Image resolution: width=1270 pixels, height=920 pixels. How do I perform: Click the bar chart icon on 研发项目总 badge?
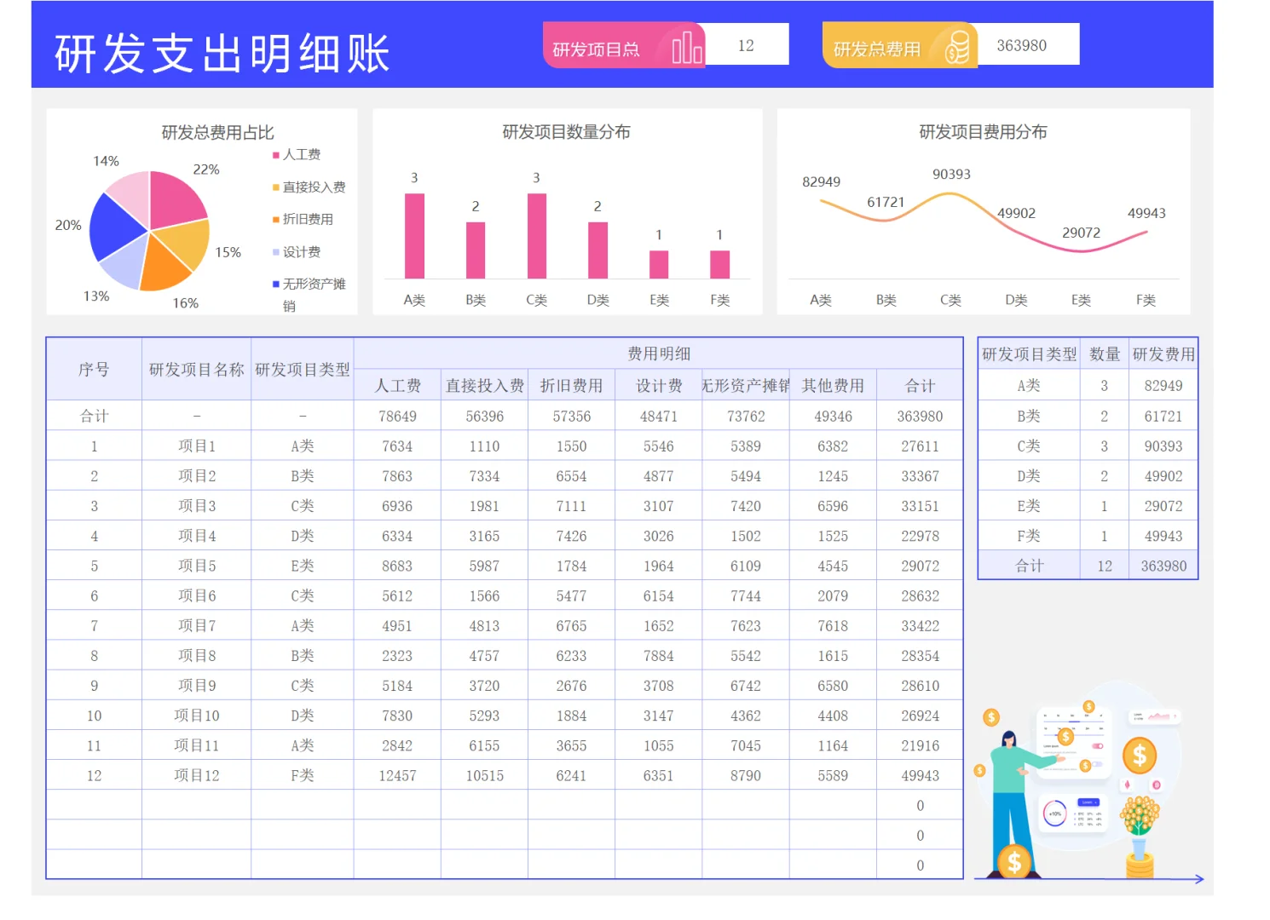(684, 45)
